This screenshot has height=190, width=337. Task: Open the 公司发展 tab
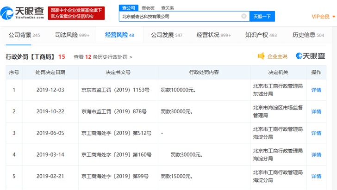(167, 35)
